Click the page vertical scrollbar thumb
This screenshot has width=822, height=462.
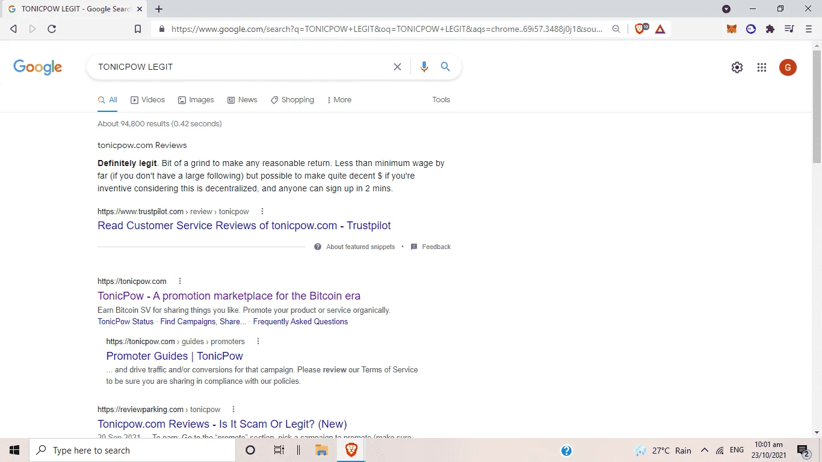pos(817,106)
